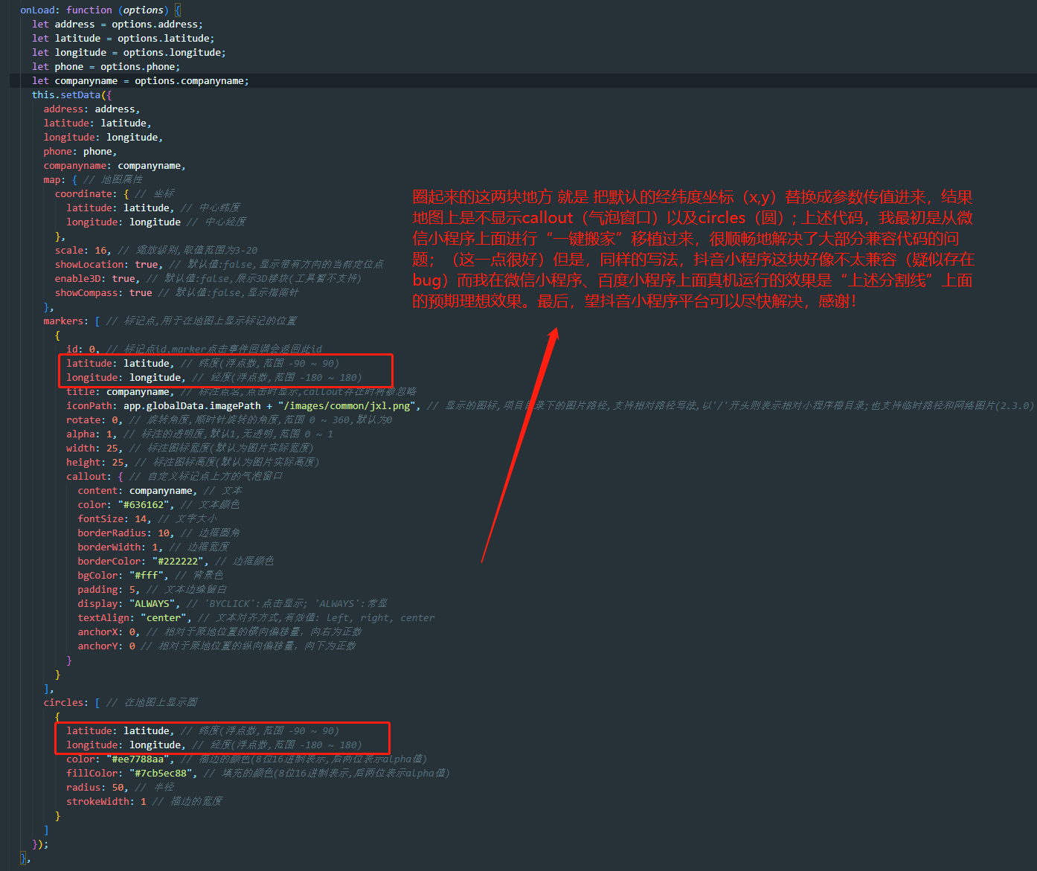This screenshot has width=1037, height=871.
Task: Click the showCompass property name
Action: (x=89, y=293)
